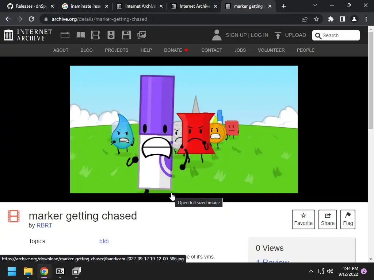The image size is (374, 280).
Task: Open the Chrome profile icon
Action: click(354, 19)
